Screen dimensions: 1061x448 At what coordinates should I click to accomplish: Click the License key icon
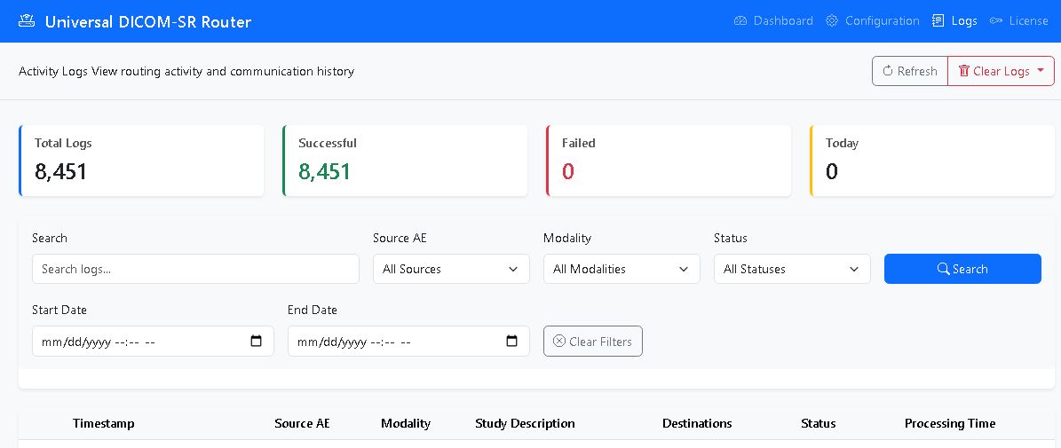[996, 20]
